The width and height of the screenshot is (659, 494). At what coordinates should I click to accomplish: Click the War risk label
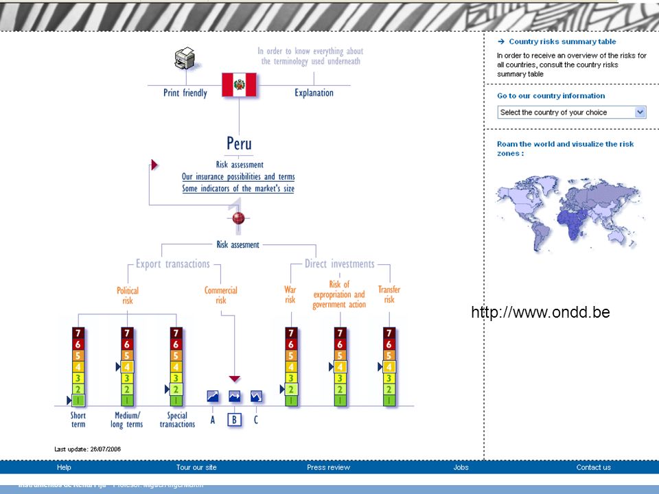[x=290, y=294]
